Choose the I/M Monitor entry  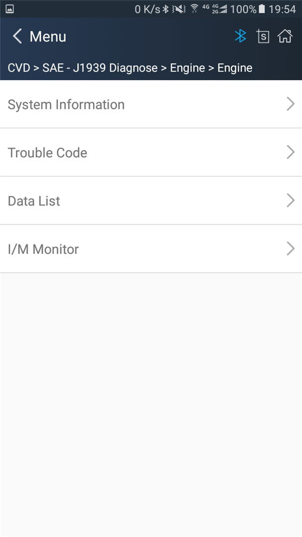coord(151,249)
